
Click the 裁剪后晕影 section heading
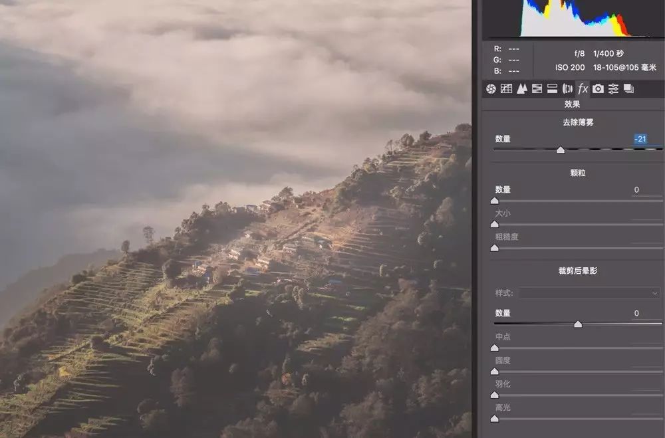578,271
